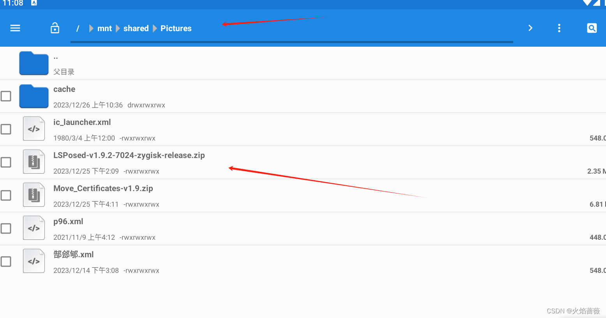Open the parent directory folder icon

tap(34, 63)
